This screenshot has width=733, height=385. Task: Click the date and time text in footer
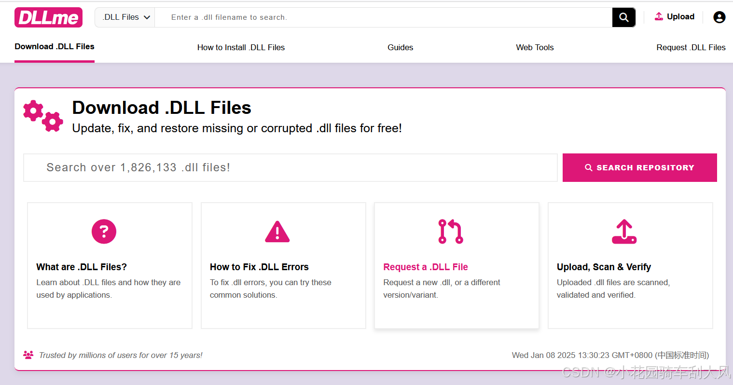[610, 355]
